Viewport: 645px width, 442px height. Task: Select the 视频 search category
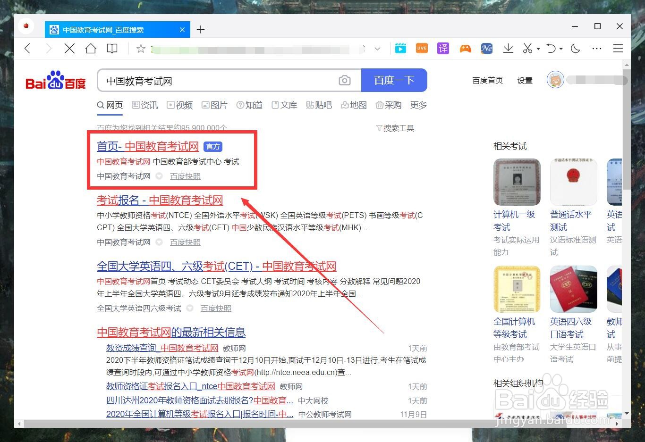[x=179, y=105]
